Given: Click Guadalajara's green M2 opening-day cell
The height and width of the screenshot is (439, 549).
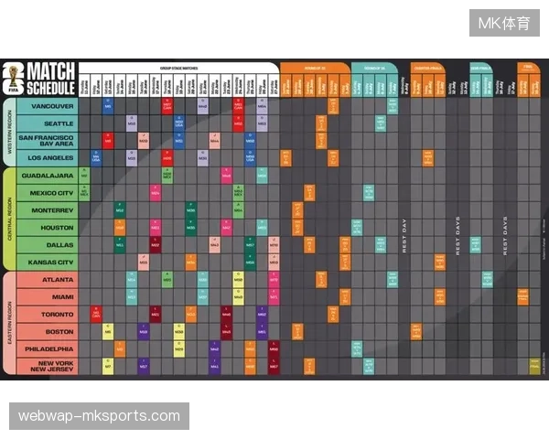Looking at the screenshot, I should point(84,176).
